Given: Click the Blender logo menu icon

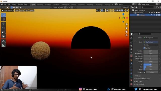Looking at the screenshot, I should [x=2, y=4].
